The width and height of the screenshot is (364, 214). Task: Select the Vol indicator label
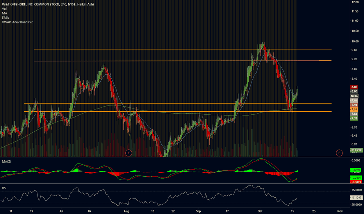(x=4, y=9)
